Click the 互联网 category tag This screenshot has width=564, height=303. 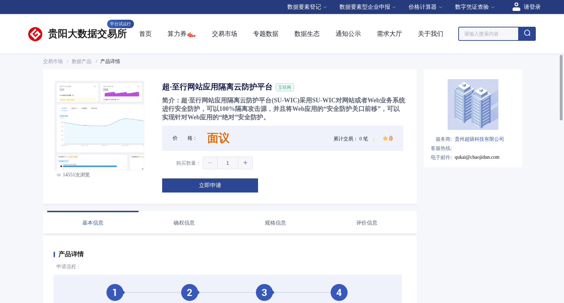click(x=285, y=87)
